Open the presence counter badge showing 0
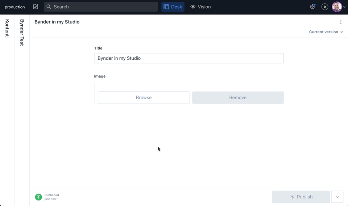The height and width of the screenshot is (206, 348). click(325, 7)
